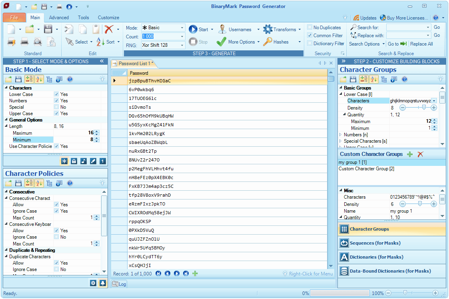
Task: Click the Paste clipboard icon
Action: (96, 29)
